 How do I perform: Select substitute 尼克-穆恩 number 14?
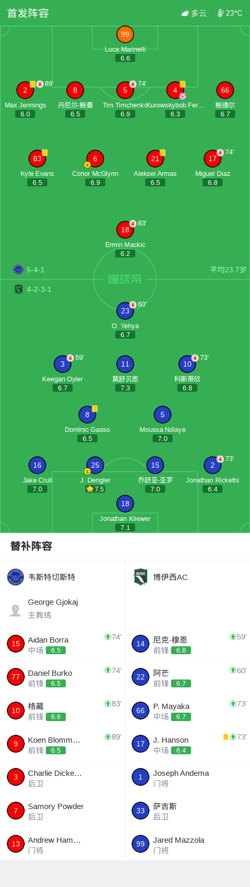pyautogui.click(x=141, y=644)
